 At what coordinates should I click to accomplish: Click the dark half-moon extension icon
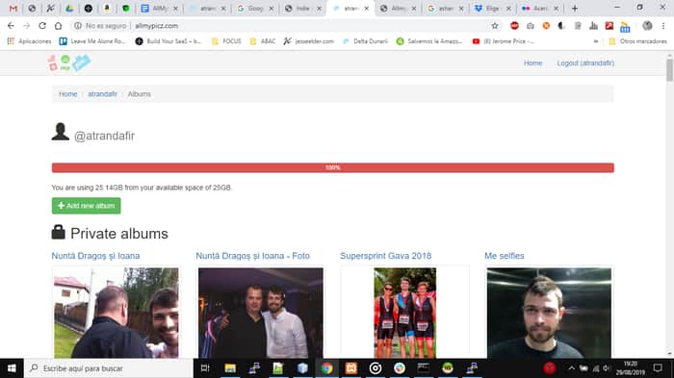click(x=561, y=26)
